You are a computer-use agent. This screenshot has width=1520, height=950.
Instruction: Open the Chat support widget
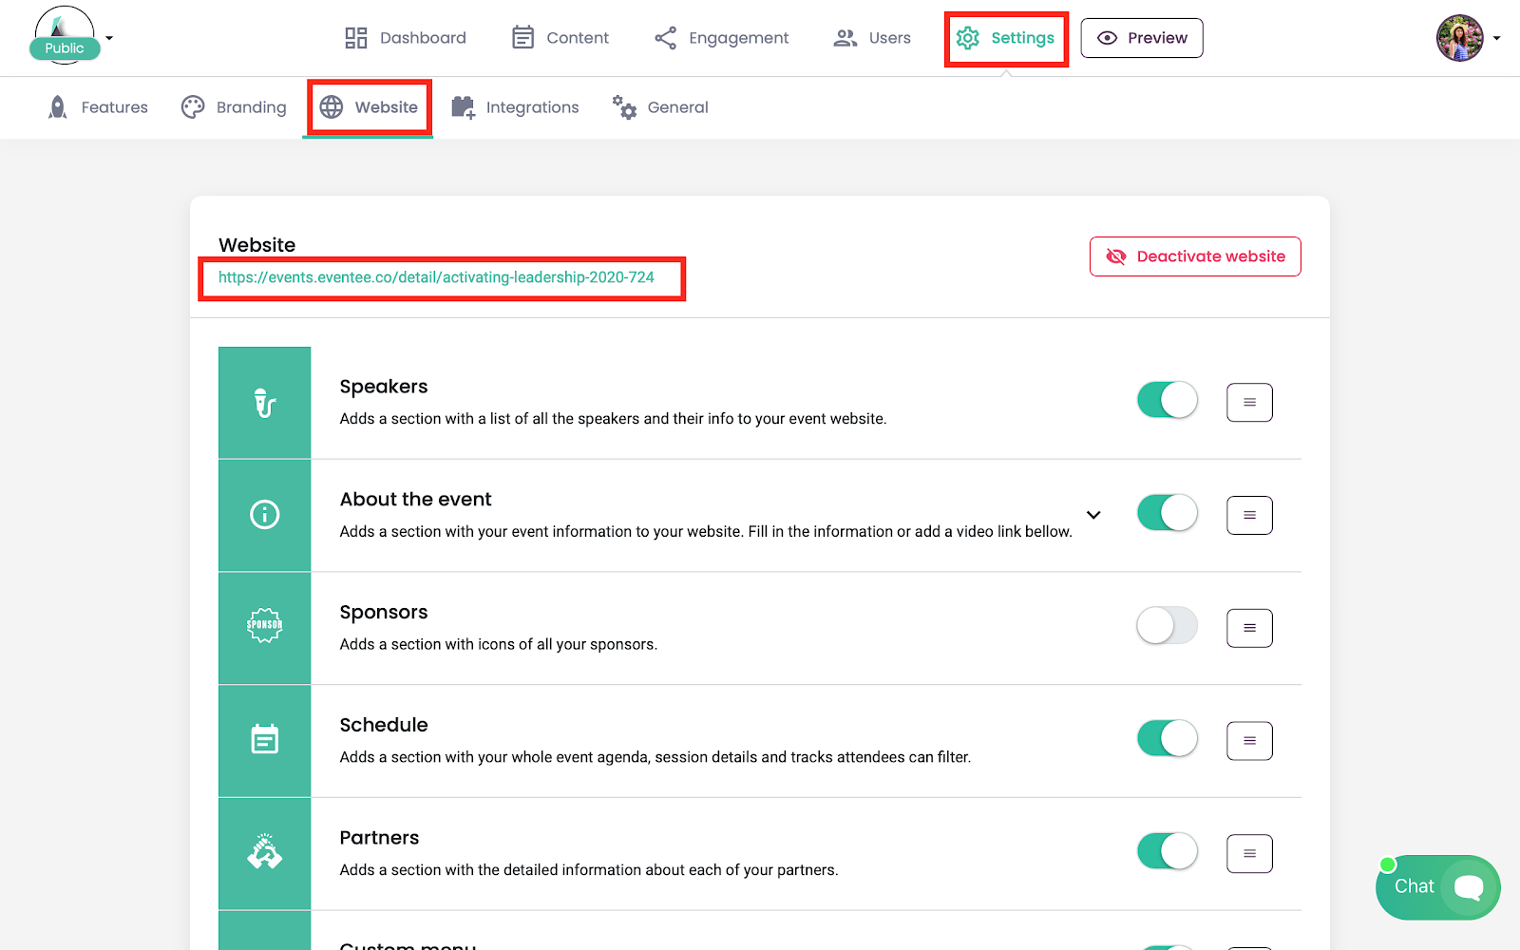[1437, 887]
